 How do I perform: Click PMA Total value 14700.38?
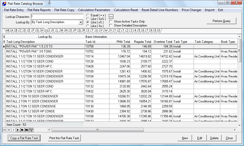click(120, 116)
